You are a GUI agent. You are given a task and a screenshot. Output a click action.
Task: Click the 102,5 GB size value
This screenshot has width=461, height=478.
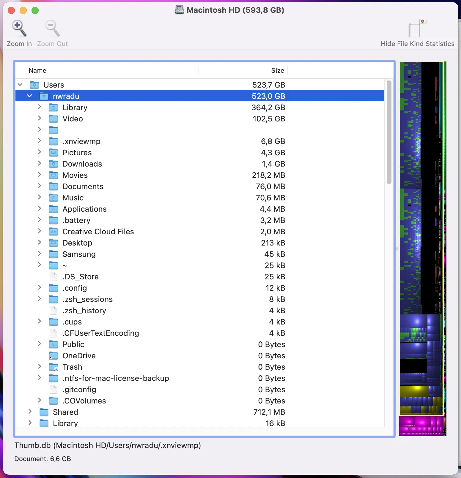pyautogui.click(x=269, y=119)
